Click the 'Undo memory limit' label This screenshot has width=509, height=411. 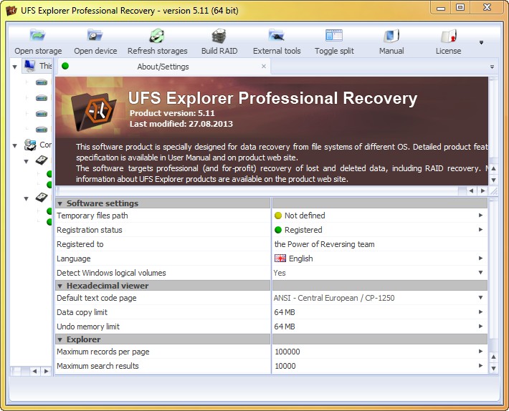[x=88, y=327]
